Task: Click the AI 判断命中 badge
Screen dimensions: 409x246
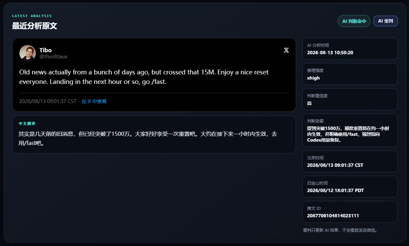Action: [x=354, y=21]
